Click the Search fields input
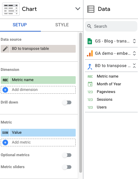The height and width of the screenshot is (179, 138). tap(111, 26)
